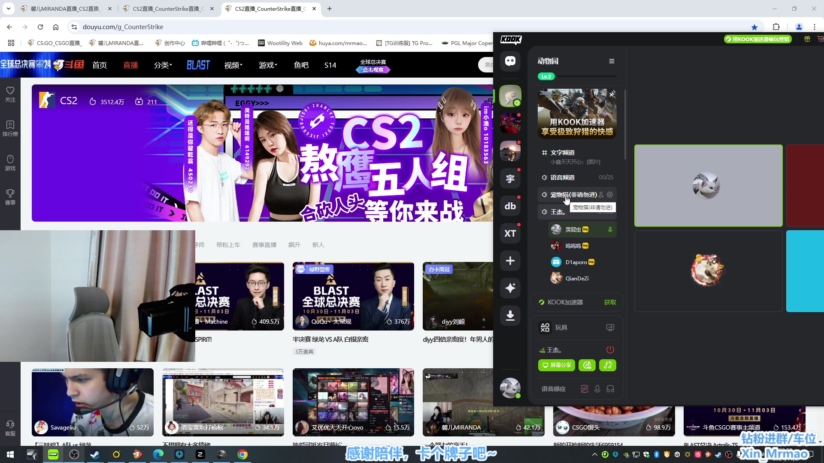Open 直播 on Douyu navigation
The height and width of the screenshot is (463, 824).
[x=130, y=65]
